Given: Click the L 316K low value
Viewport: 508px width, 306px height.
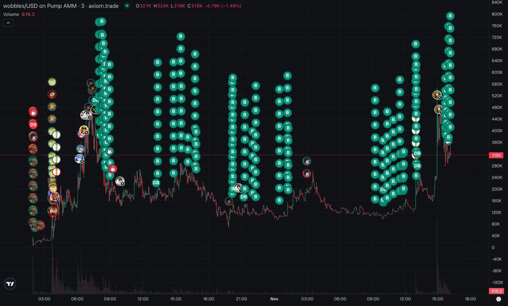Looking at the screenshot, I should [178, 6].
